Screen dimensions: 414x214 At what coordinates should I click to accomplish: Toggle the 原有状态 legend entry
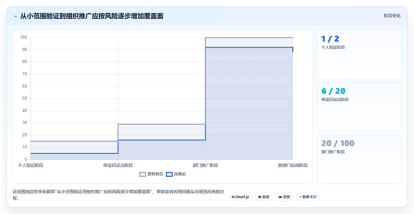[151, 174]
